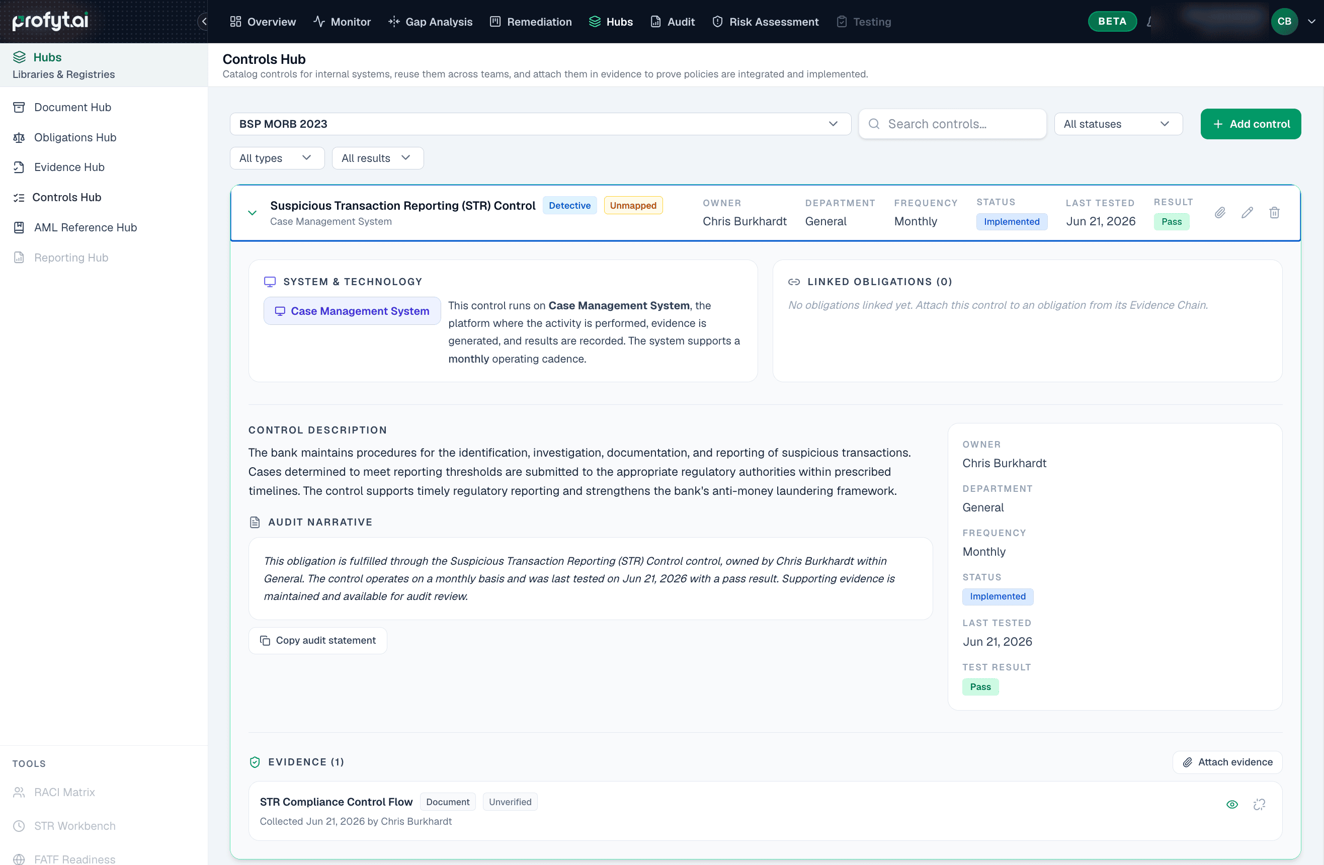This screenshot has height=865, width=1324.
Task: Click Copy audit statement button
Action: [x=317, y=640]
